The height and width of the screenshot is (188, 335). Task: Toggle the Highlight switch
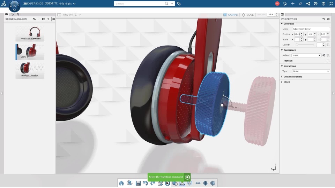point(328,61)
